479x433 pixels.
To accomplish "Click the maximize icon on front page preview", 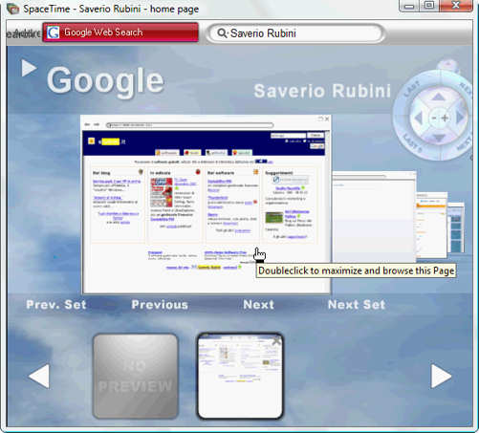I will 320,119.
